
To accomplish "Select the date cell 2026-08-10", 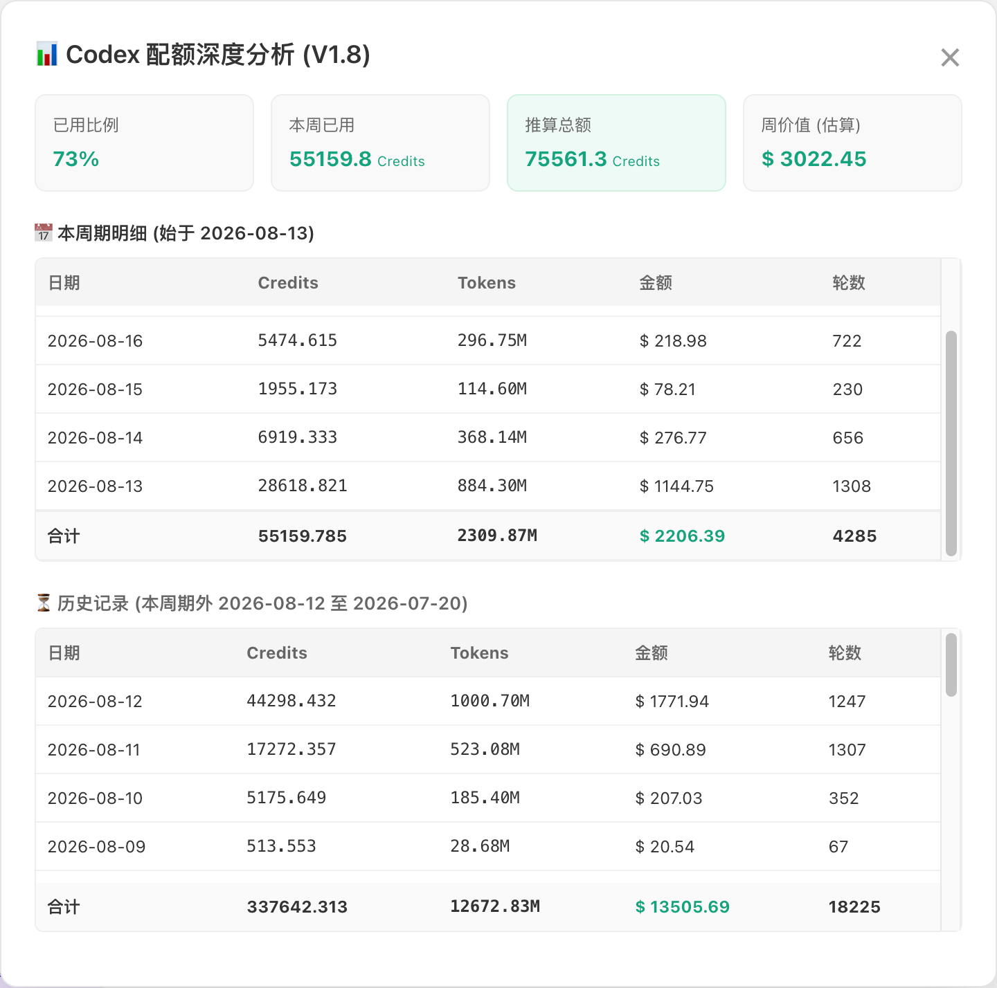I will (x=95, y=798).
